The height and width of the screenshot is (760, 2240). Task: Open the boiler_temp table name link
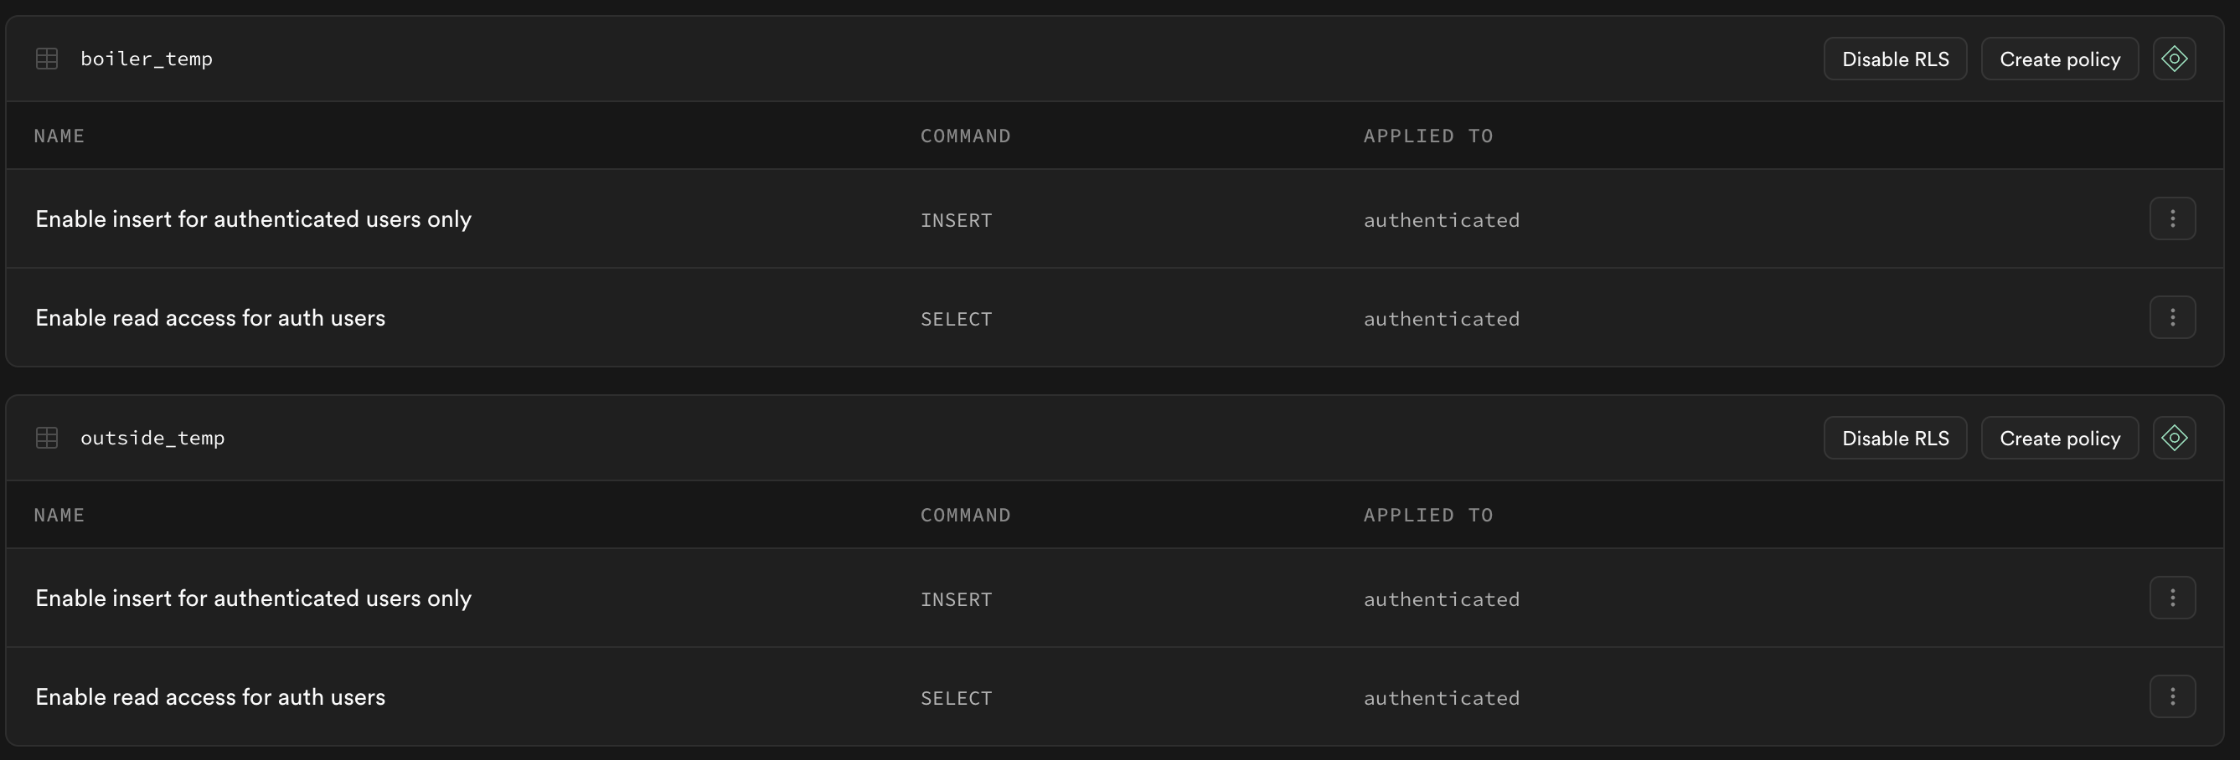(146, 59)
